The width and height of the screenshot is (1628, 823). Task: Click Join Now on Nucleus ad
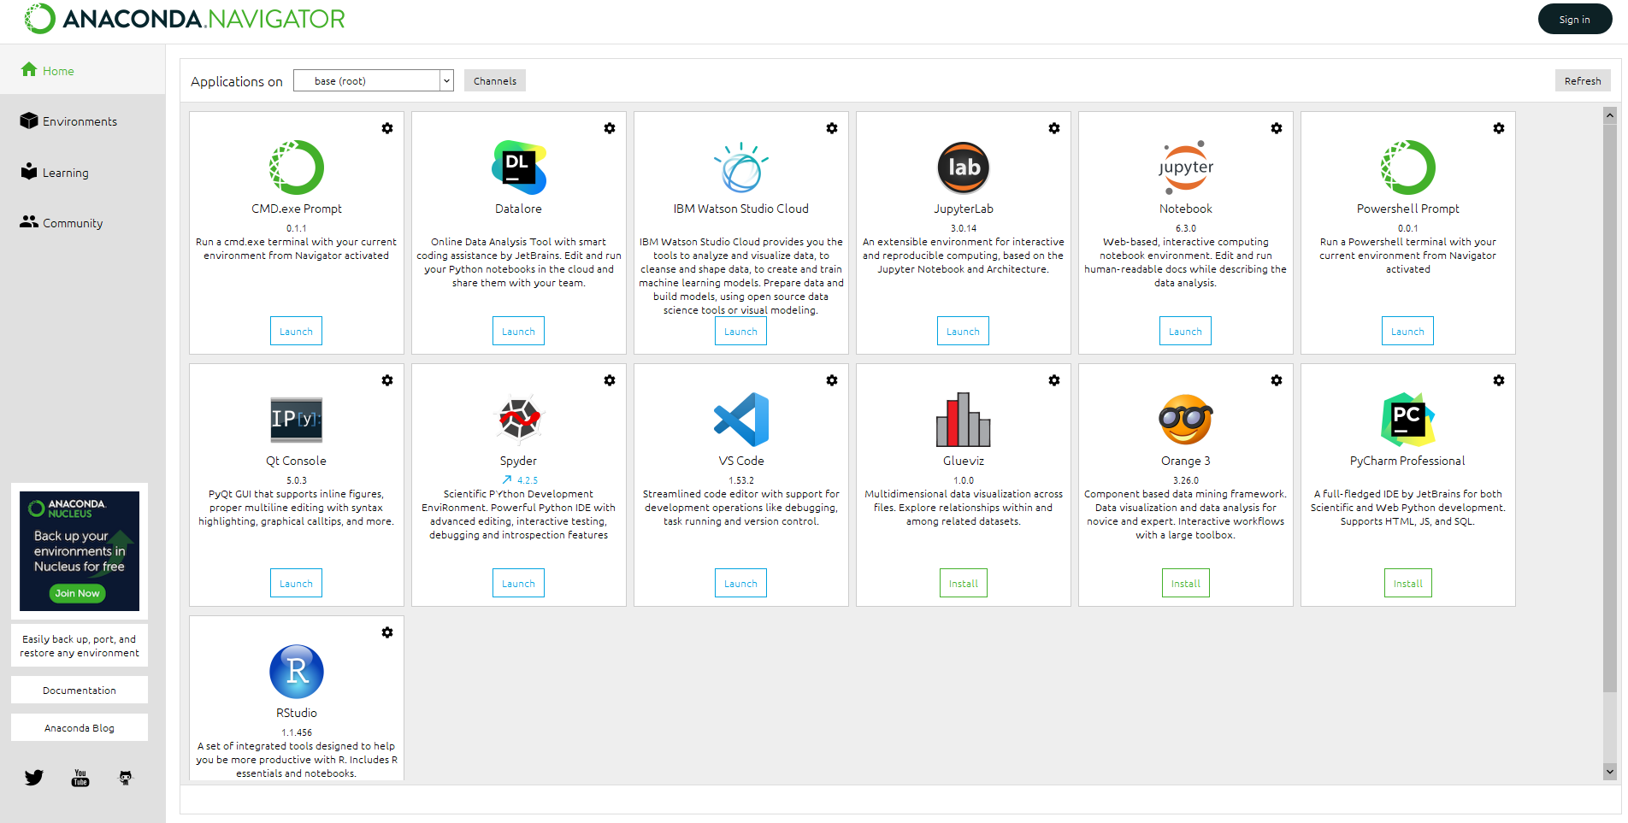coord(78,593)
